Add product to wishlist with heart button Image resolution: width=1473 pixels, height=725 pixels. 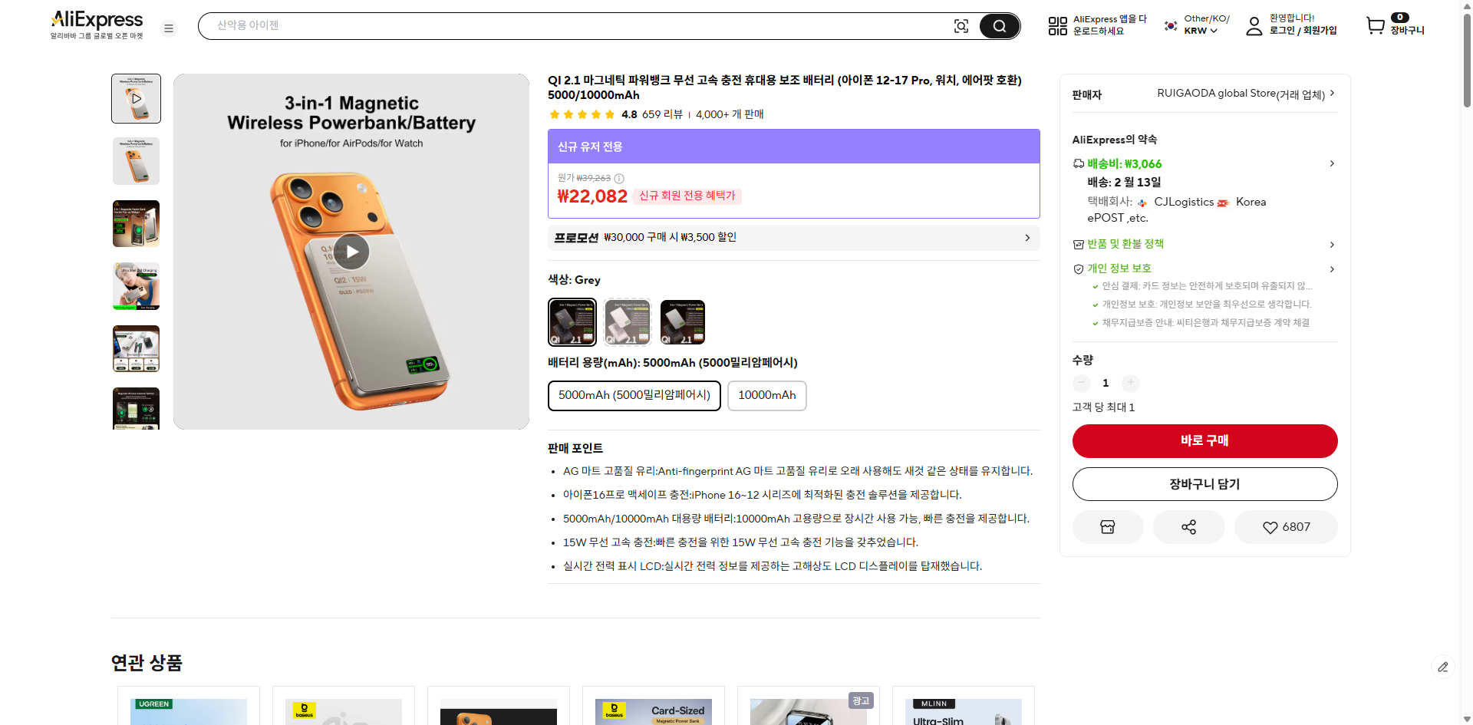click(x=1286, y=527)
